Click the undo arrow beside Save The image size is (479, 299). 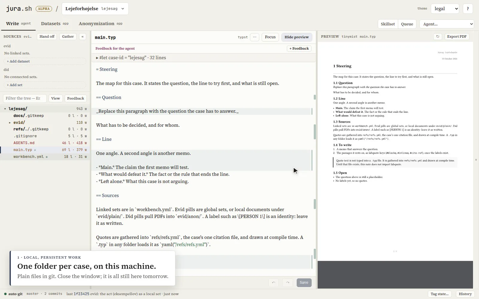[x=274, y=283]
